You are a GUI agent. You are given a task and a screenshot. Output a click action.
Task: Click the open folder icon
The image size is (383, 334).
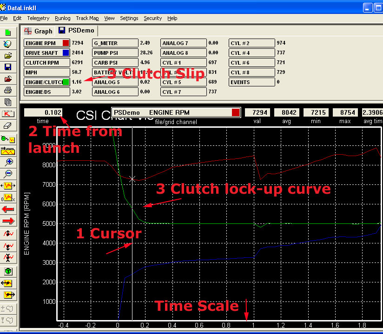click(x=8, y=56)
